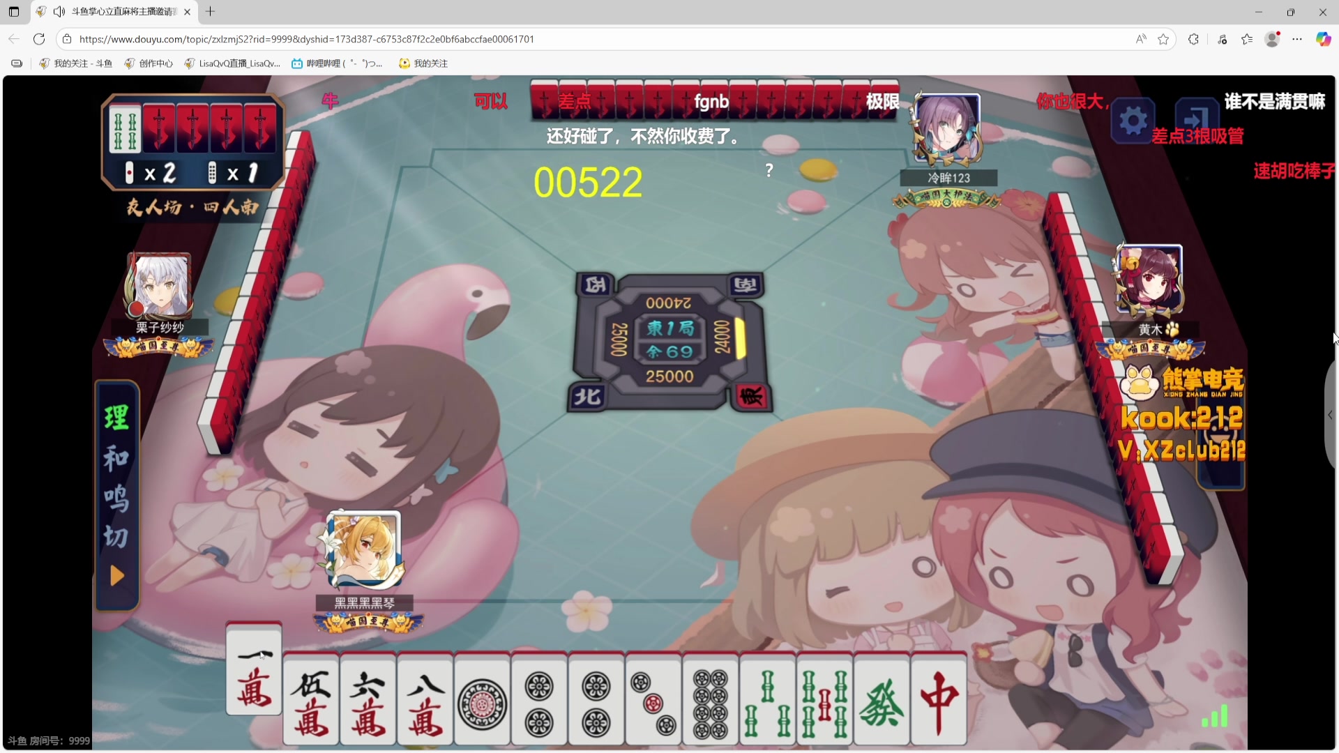Select the 8-pin circle tile
The height and width of the screenshot is (753, 1339).
(711, 700)
